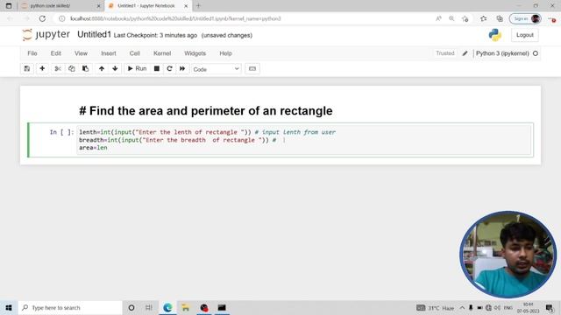Open Task View on taskbar
The image size is (561, 315).
coord(149,307)
